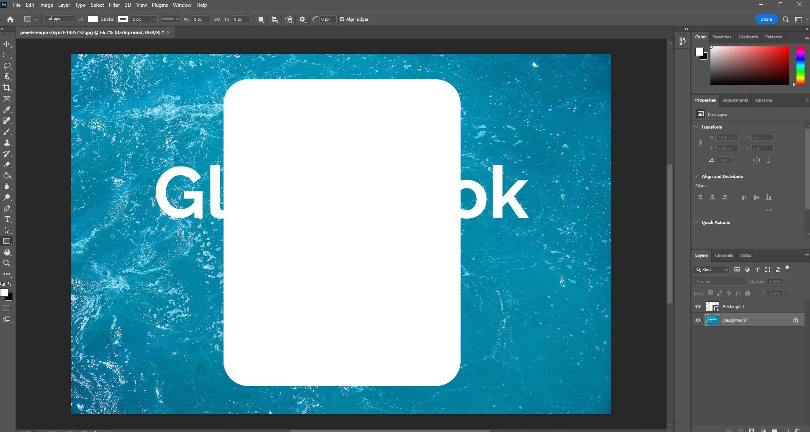Screen dimensions: 810x432
Task: Select the Rectangle shape tool
Action: [x=7, y=241]
